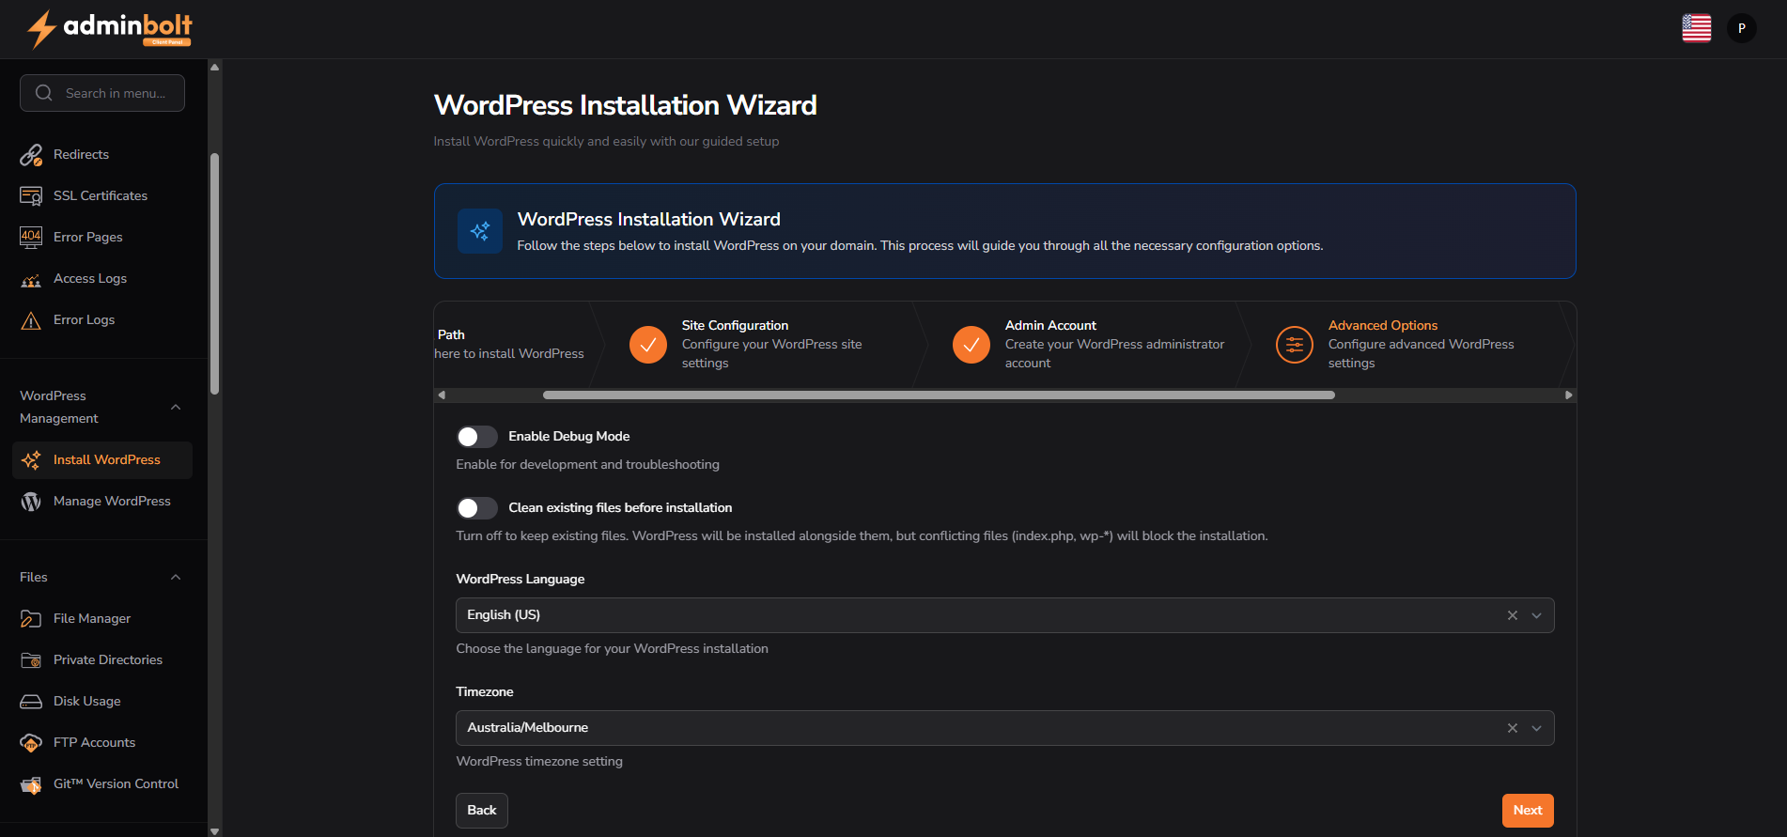Click the FTP Accounts icon

31,743
